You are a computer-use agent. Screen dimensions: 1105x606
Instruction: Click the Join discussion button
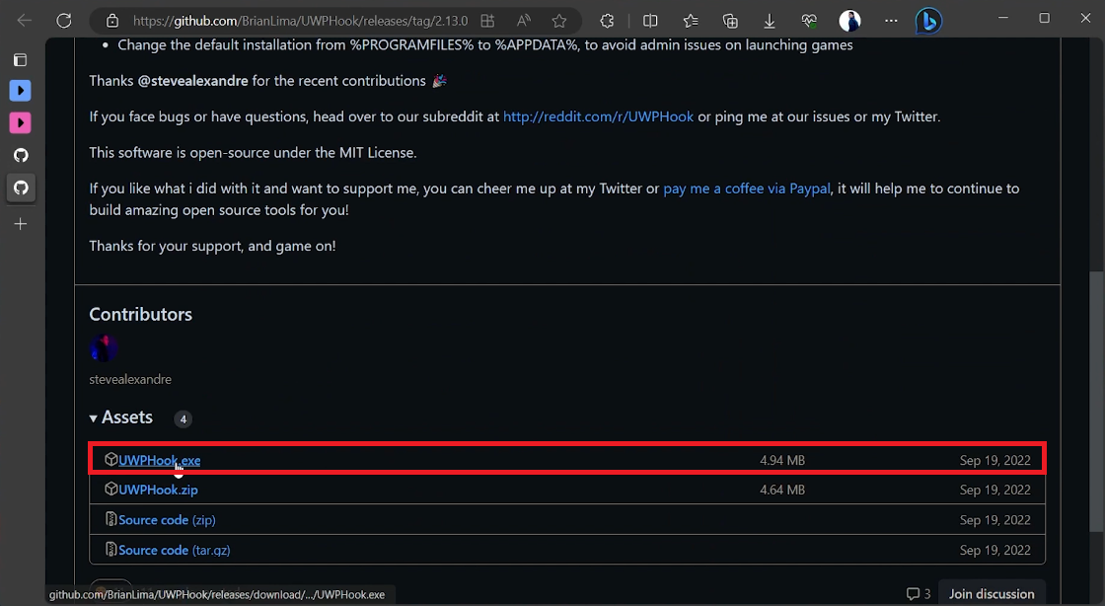point(992,594)
